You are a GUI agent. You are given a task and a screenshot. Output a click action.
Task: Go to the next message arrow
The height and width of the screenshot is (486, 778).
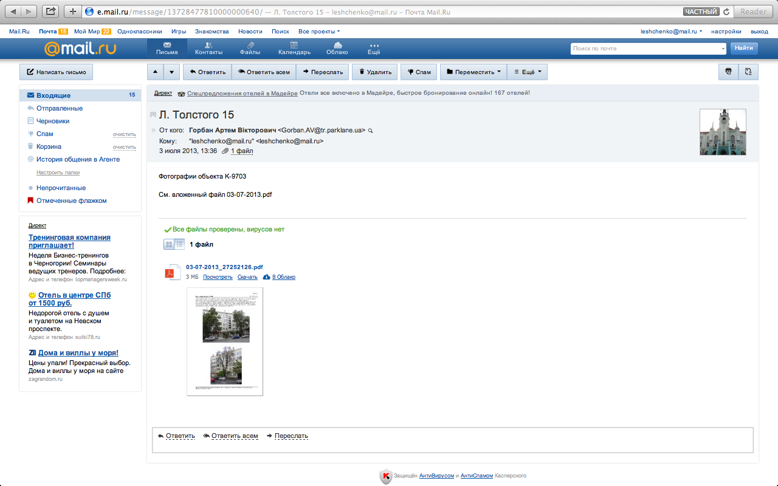pyautogui.click(x=171, y=72)
